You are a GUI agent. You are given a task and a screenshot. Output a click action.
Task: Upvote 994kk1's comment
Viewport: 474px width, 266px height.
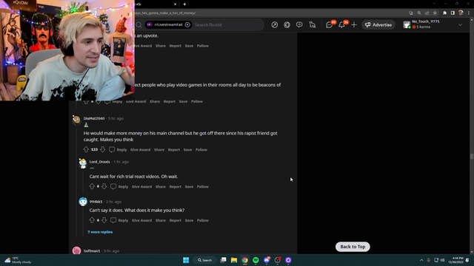(92, 220)
